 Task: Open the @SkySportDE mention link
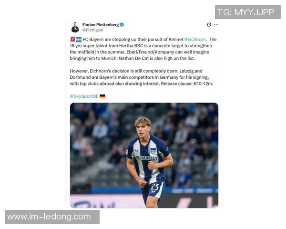84,96
